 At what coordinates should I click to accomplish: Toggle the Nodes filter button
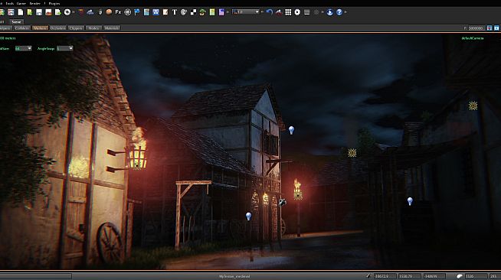[x=93, y=28]
